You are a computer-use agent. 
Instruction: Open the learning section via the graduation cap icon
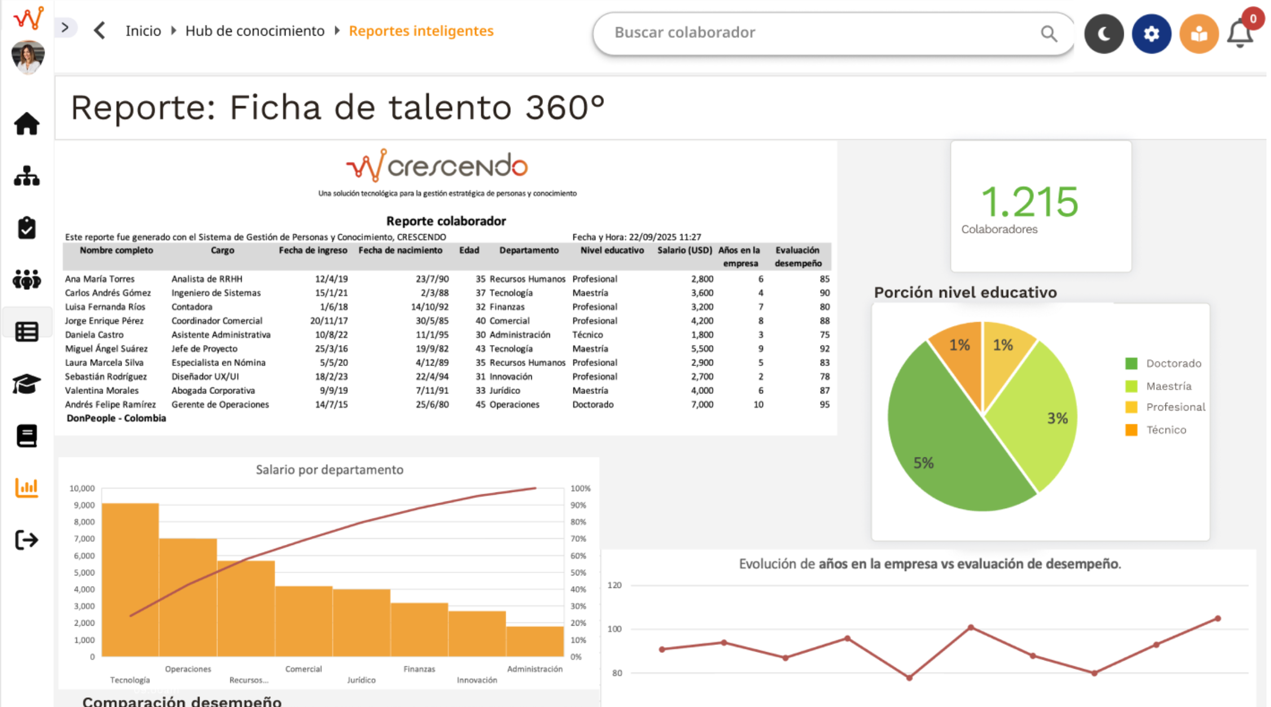pos(27,383)
